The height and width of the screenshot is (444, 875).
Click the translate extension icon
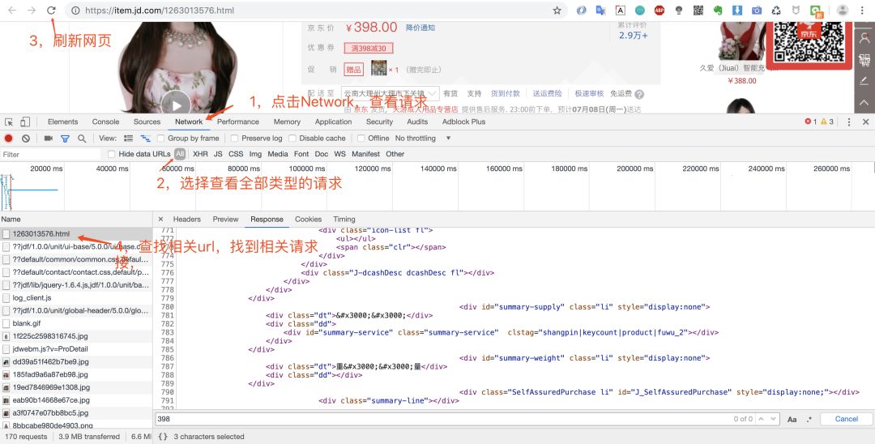tap(600, 10)
